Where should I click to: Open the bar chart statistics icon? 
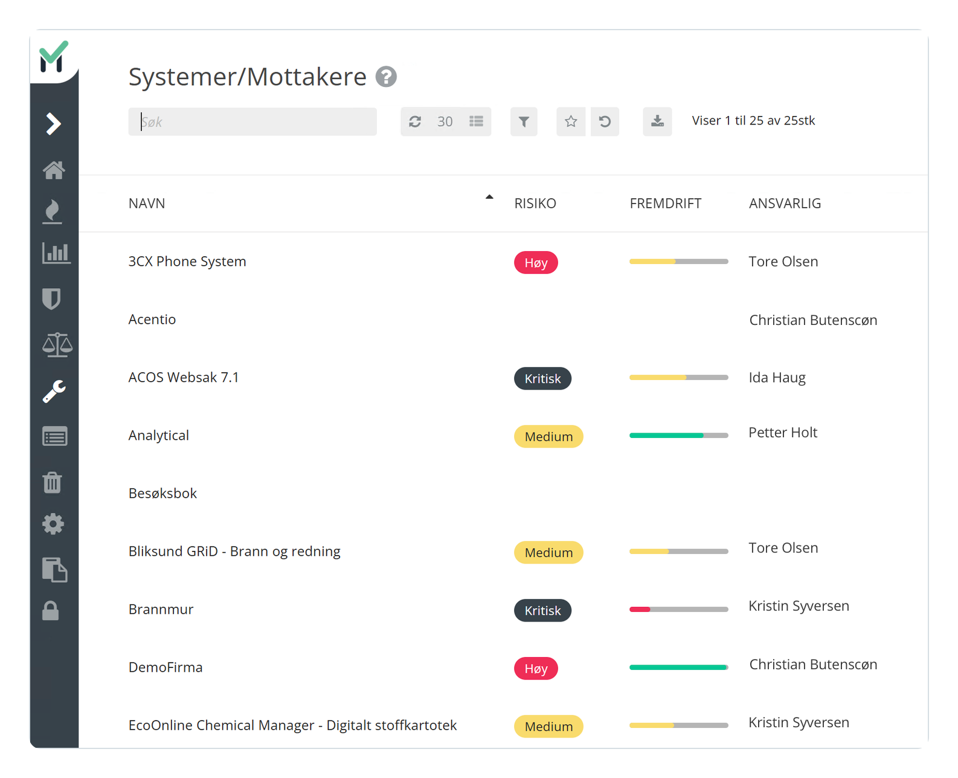click(56, 253)
